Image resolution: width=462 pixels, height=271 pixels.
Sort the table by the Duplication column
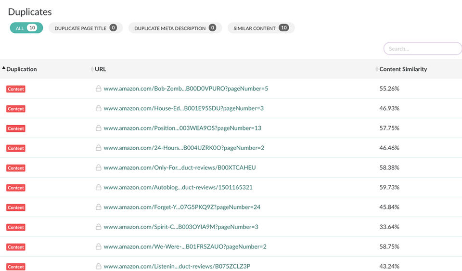click(x=21, y=69)
